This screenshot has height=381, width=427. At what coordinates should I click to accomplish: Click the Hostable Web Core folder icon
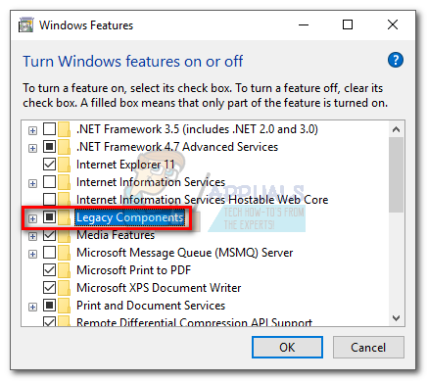(x=64, y=200)
